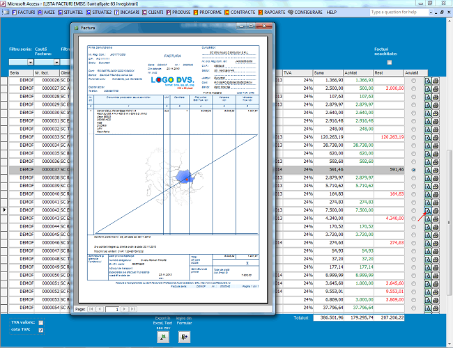453x348 pixels.
Task: Sort by the Suma column header
Action: (x=328, y=72)
